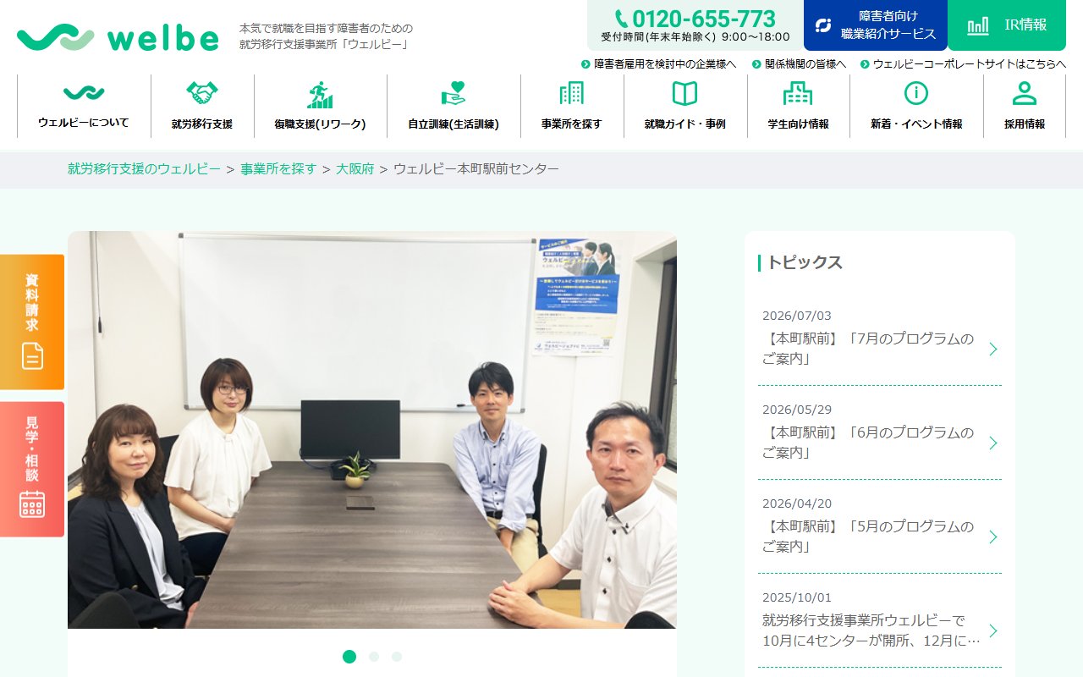
Task: Click the staff photo slide
Action: coord(372,430)
